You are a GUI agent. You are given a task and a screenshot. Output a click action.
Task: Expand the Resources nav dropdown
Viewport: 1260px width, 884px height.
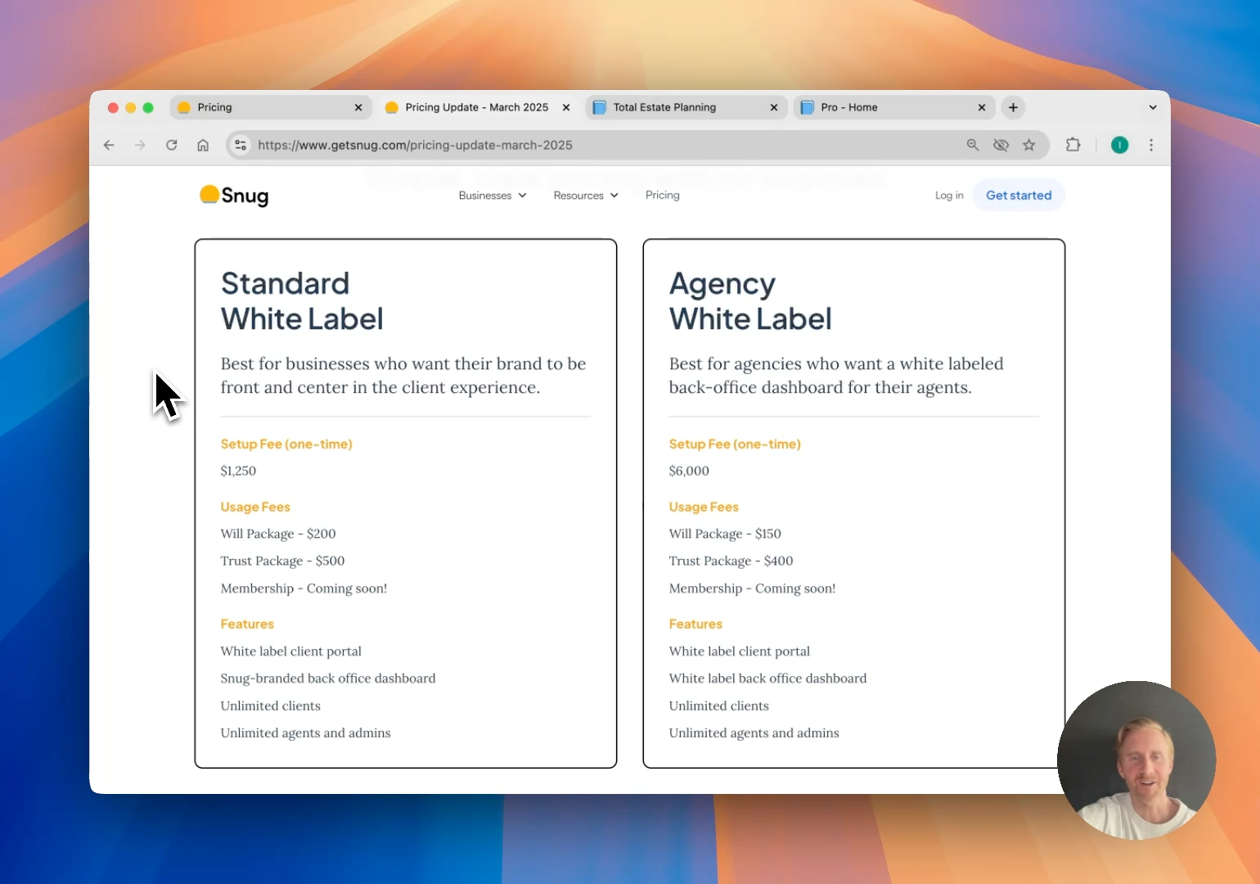[x=586, y=196]
